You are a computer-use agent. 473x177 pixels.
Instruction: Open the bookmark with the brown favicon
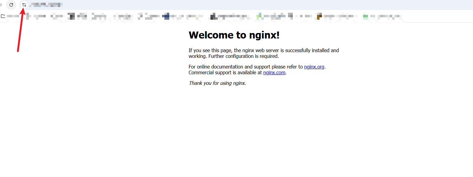319,16
